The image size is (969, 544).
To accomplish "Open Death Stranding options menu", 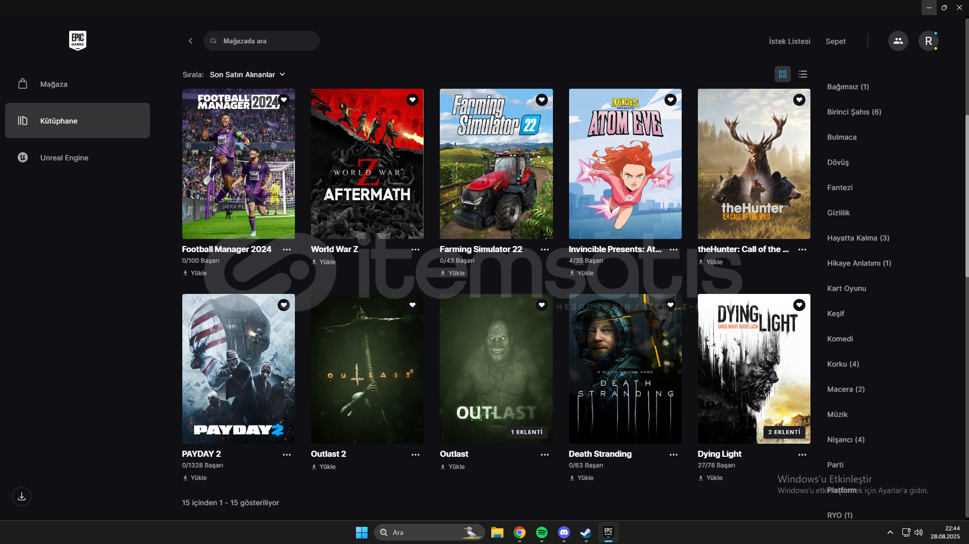I will [674, 455].
